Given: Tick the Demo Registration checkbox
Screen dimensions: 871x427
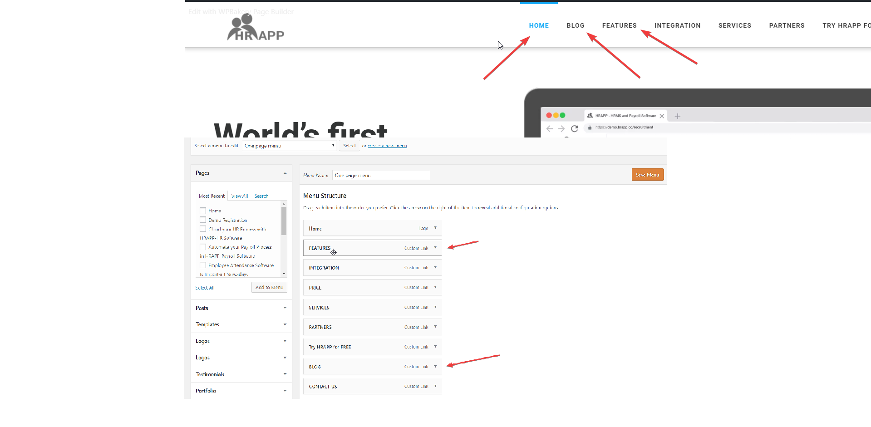Looking at the screenshot, I should click(x=203, y=220).
